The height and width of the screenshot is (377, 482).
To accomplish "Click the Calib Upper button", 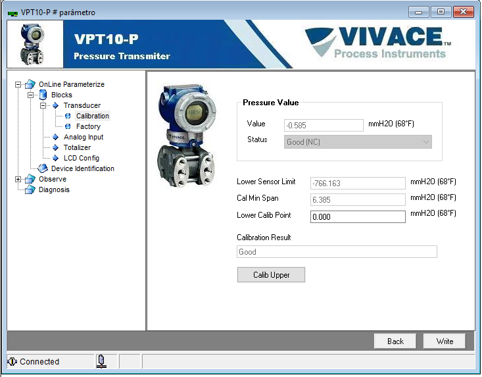I will coord(271,274).
